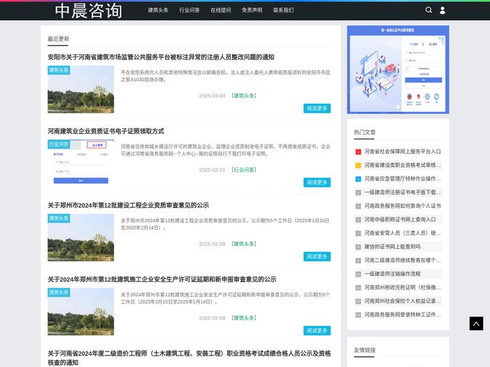
Task: Open hot article 河南省安管人员（三类人员）
Action: coord(402,233)
